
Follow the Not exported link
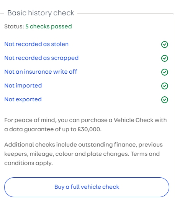(x=23, y=99)
